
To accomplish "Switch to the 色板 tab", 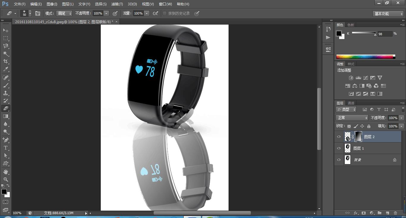I will pyautogui.click(x=351, y=25).
